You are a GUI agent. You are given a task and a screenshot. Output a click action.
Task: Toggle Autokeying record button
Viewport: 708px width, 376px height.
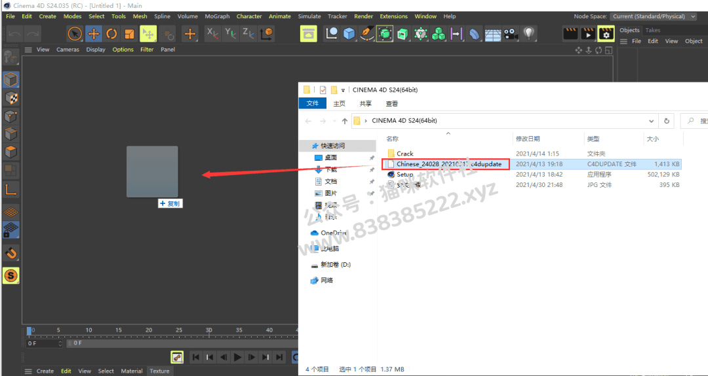click(x=177, y=357)
